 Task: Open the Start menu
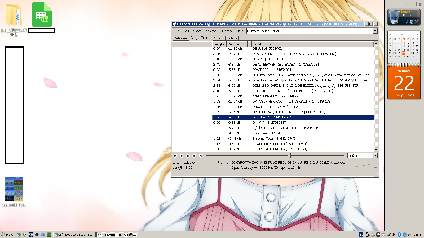[7, 235]
